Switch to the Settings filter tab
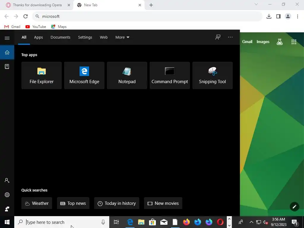 coord(85,37)
